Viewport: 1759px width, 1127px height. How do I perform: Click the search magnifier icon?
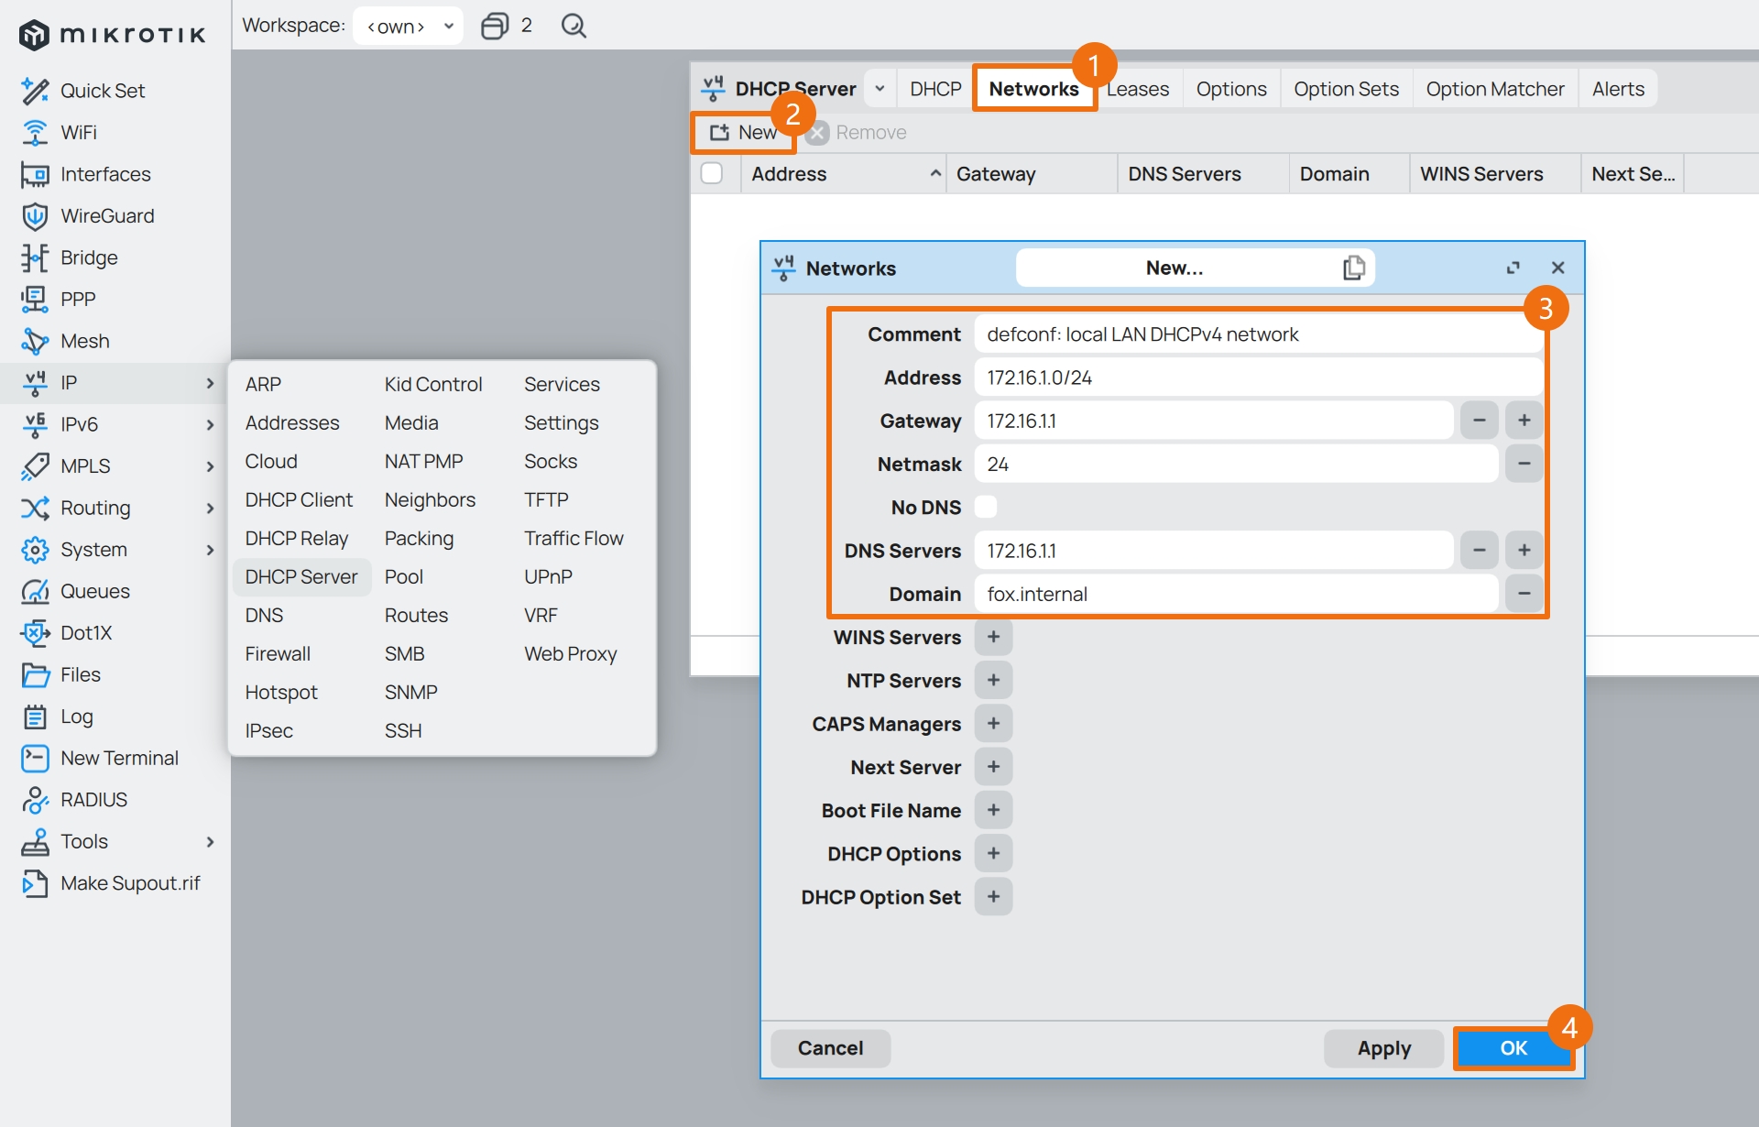tap(574, 26)
